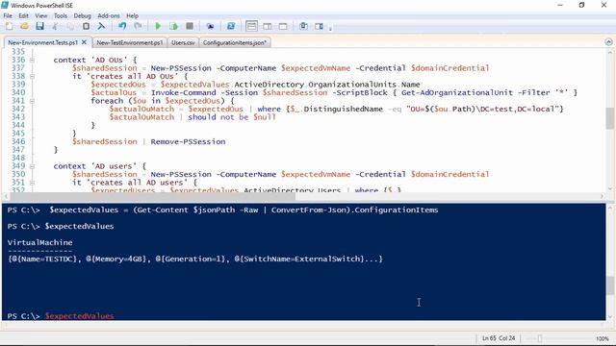Adjust the zoom slider in status bar
The width and height of the screenshot is (616, 346).
click(540, 338)
